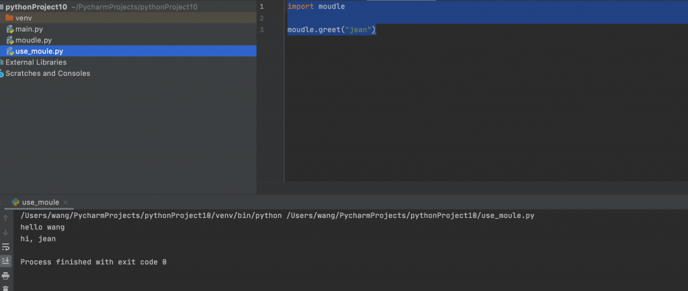Click the Print icon in the run toolbar
Viewport: 688px width, 291px height.
pos(5,276)
